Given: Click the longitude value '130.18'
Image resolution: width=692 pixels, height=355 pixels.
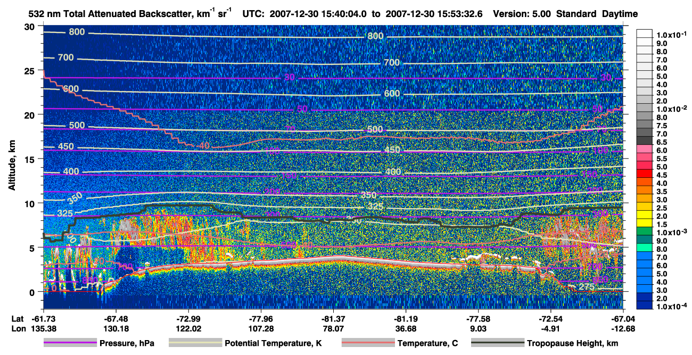Looking at the screenshot, I should [117, 328].
